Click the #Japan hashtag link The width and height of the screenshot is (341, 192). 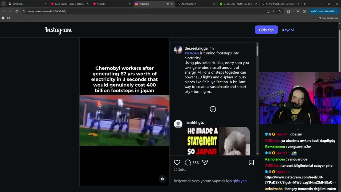(192, 53)
